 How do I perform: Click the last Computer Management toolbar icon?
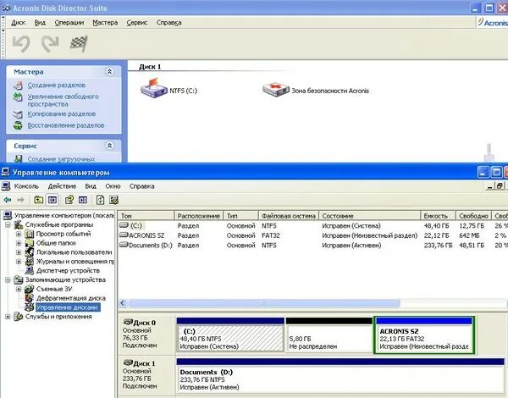(x=113, y=200)
